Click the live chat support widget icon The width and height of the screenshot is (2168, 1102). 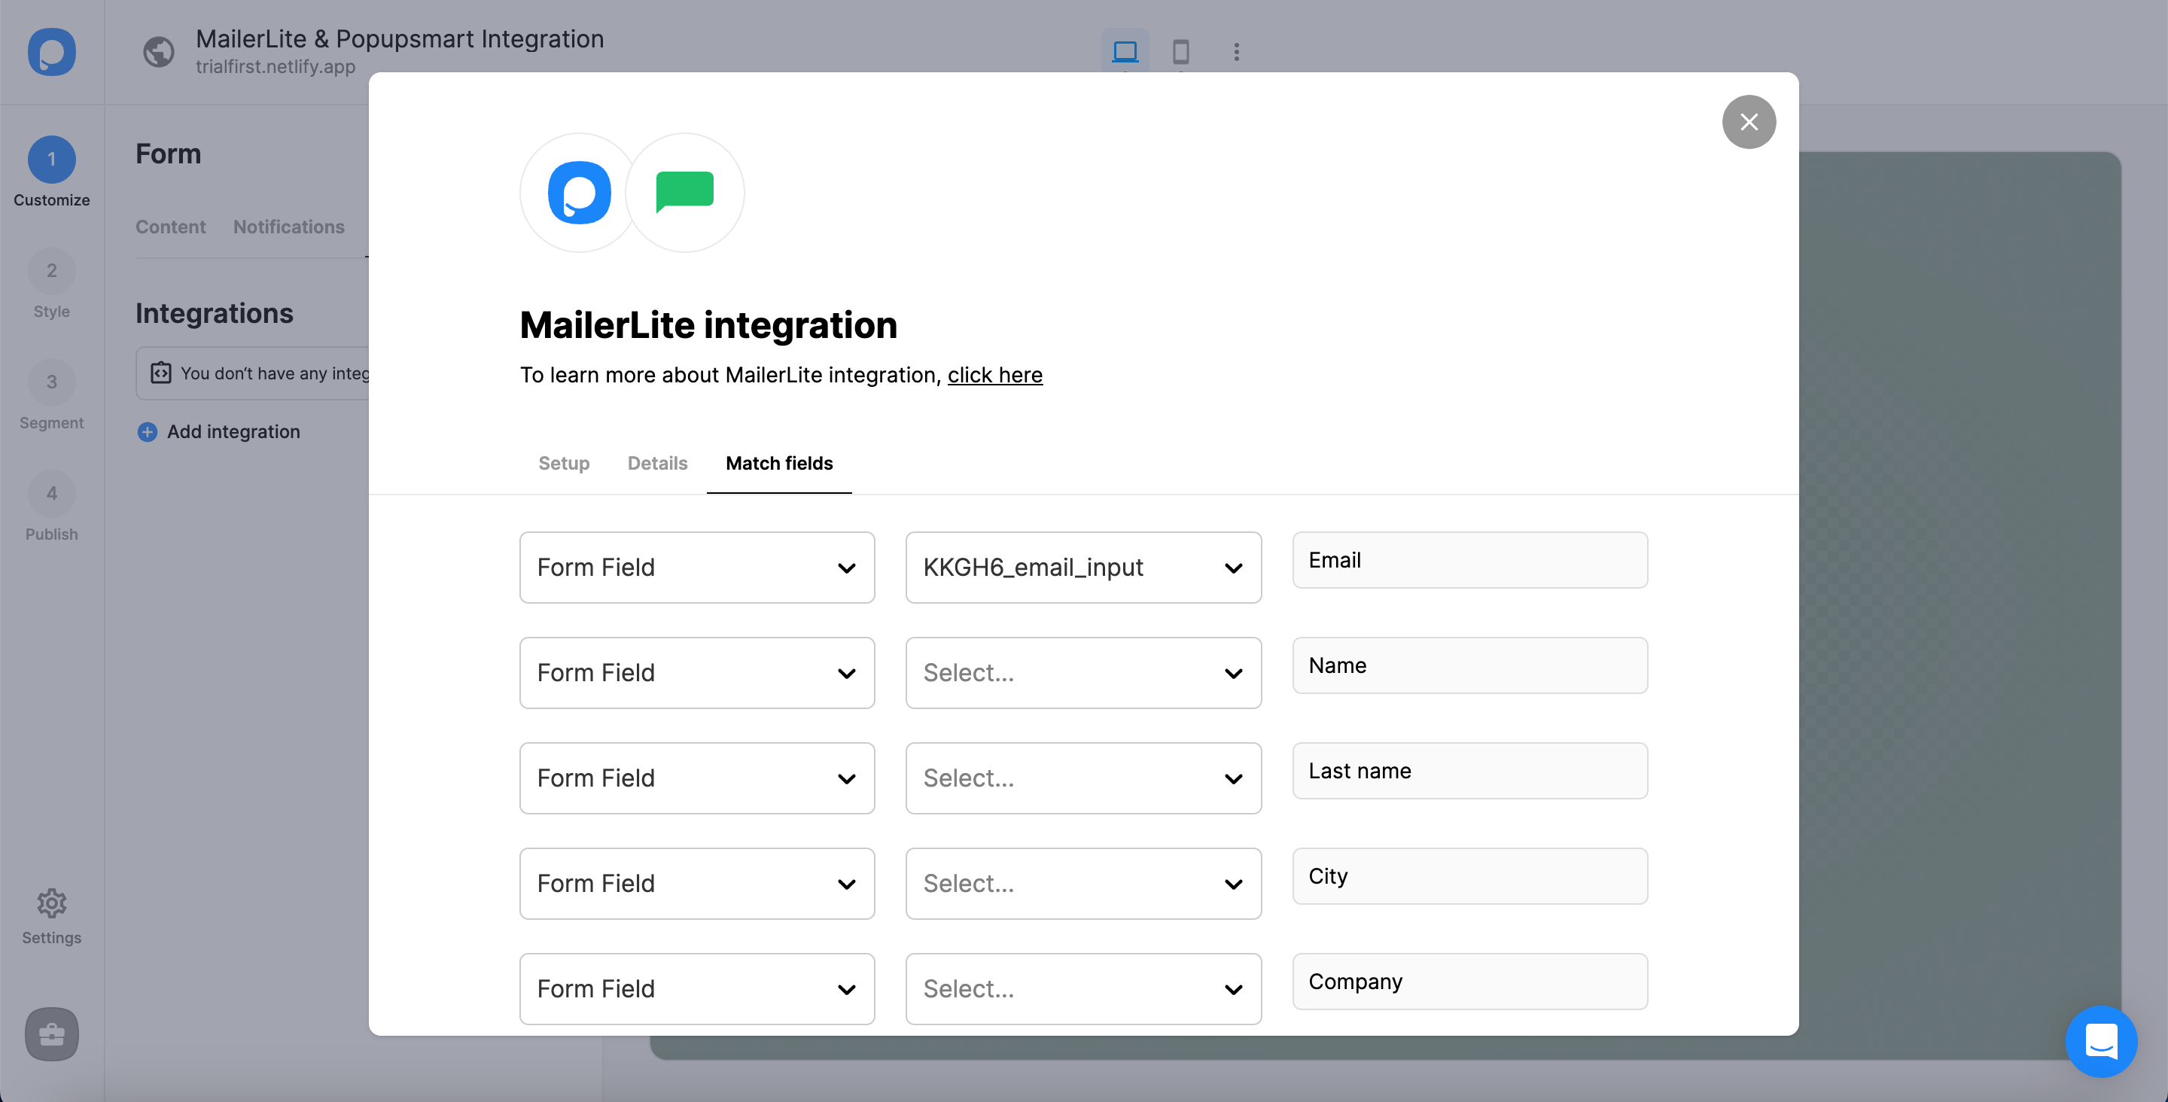pyautogui.click(x=2100, y=1040)
